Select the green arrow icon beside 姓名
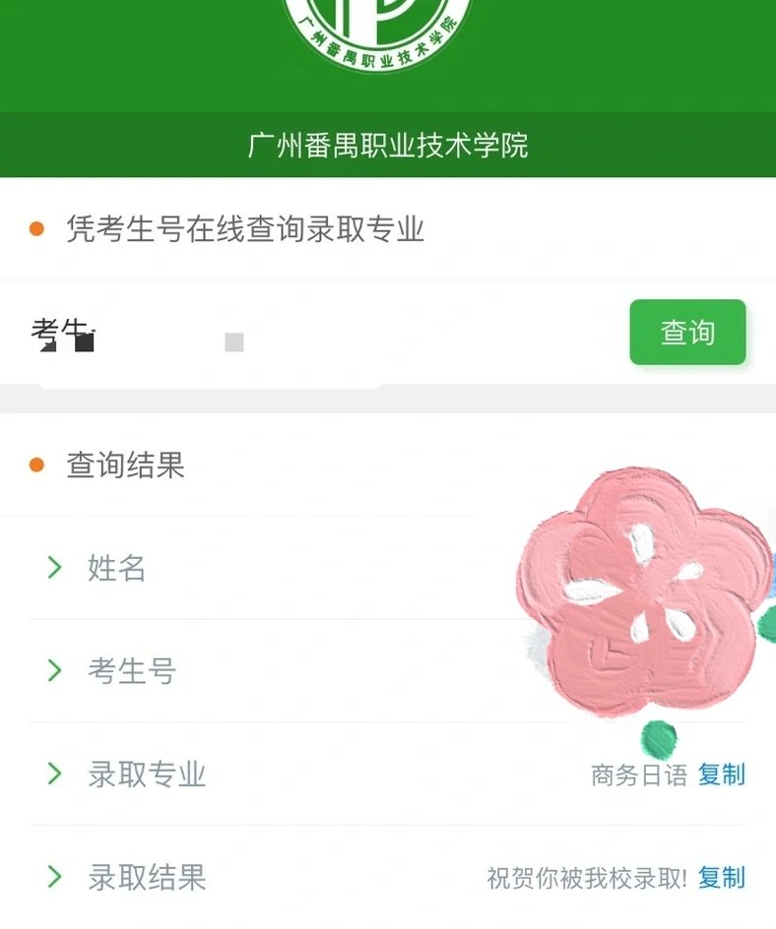The image size is (776, 929). click(x=52, y=569)
